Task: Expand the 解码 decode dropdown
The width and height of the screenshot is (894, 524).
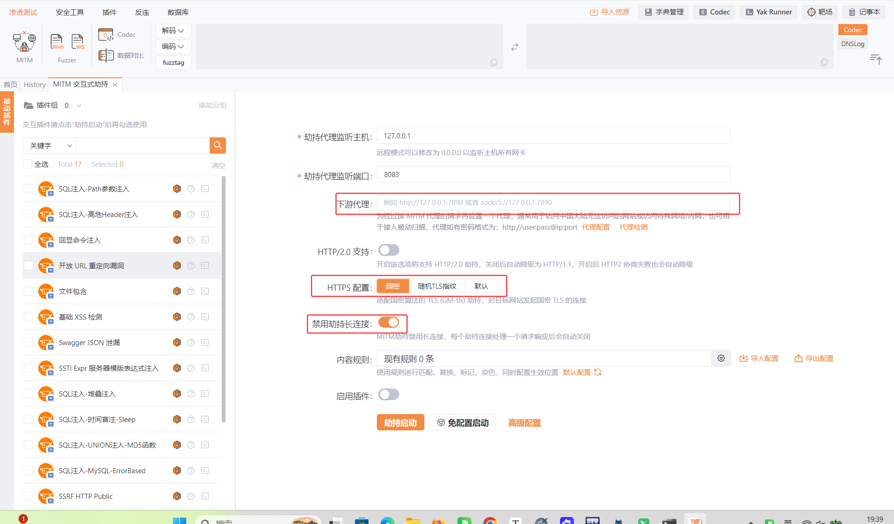Action: [x=173, y=31]
